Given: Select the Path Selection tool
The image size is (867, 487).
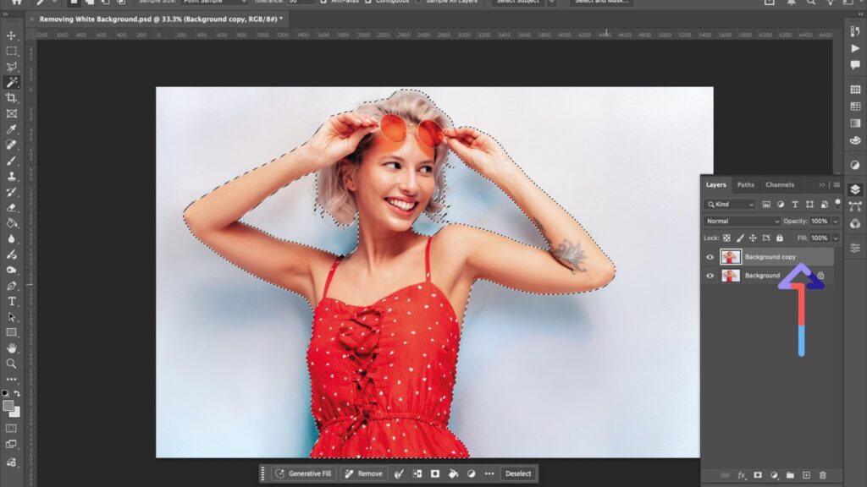Looking at the screenshot, I should [x=11, y=317].
